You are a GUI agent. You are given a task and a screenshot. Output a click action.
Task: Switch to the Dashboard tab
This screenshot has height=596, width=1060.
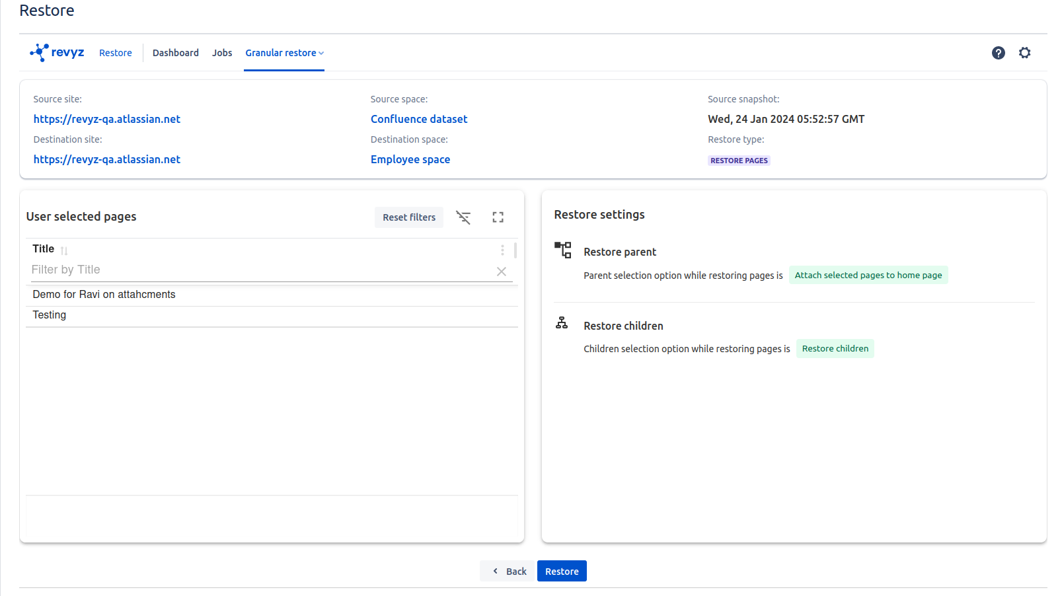click(176, 53)
